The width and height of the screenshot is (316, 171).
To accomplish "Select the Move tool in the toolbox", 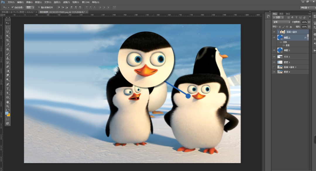I will coord(8,23).
